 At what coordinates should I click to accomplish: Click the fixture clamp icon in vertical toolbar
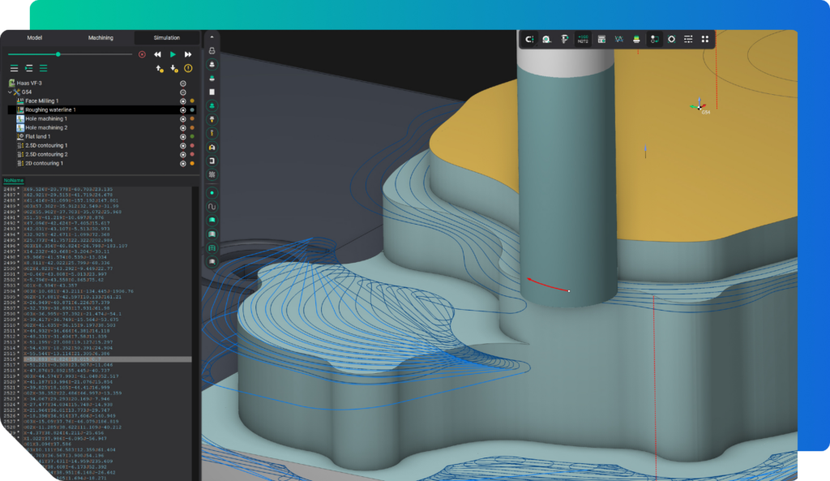coord(212,148)
